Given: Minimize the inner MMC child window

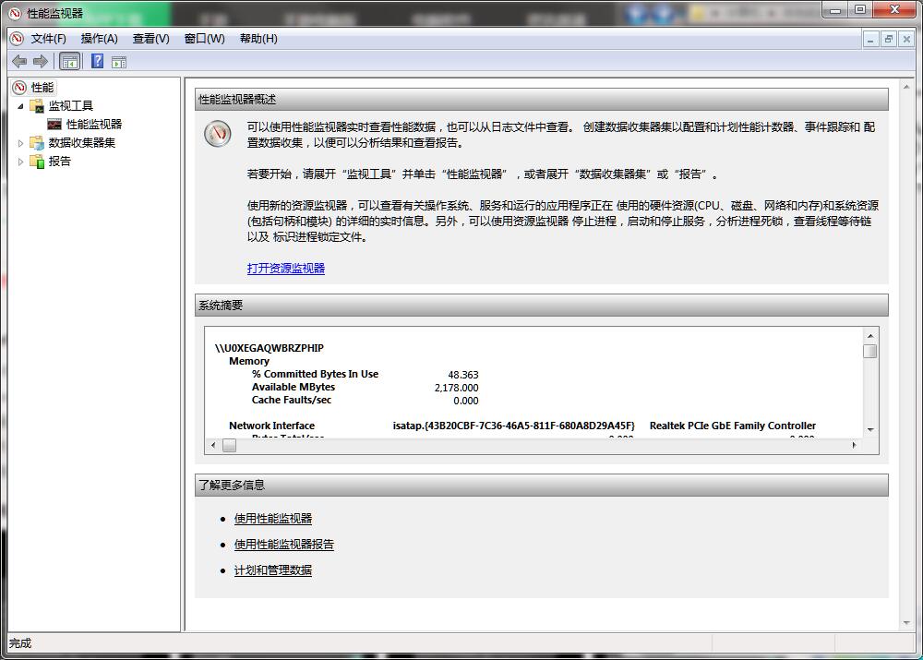Looking at the screenshot, I should (870, 40).
